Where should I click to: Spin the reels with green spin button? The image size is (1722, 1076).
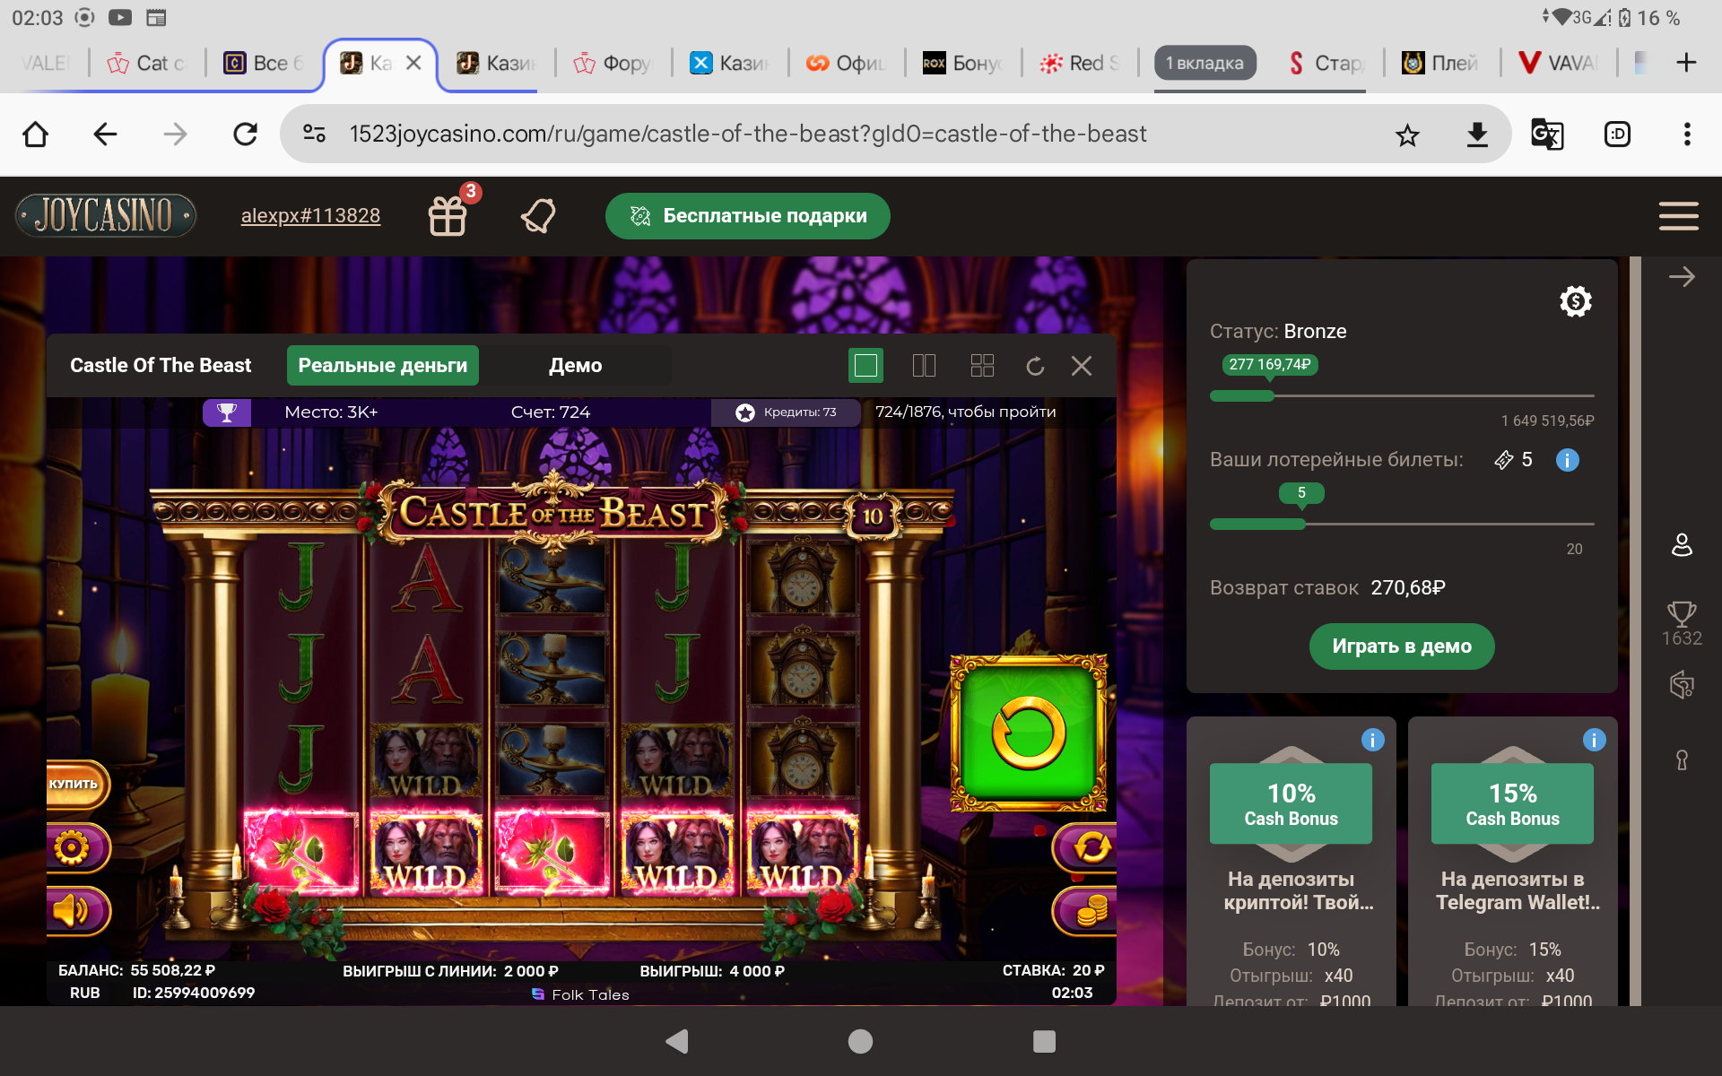click(x=1028, y=733)
